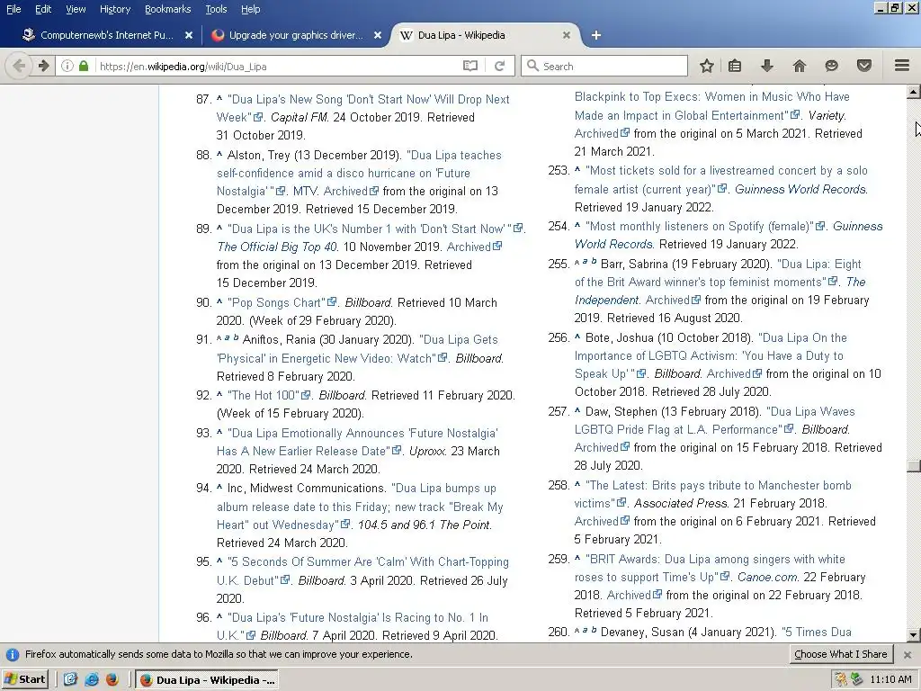Viewport: 921px width, 691px height.
Task: Switch to Upgrade your graphics driver tab
Action: point(295,35)
